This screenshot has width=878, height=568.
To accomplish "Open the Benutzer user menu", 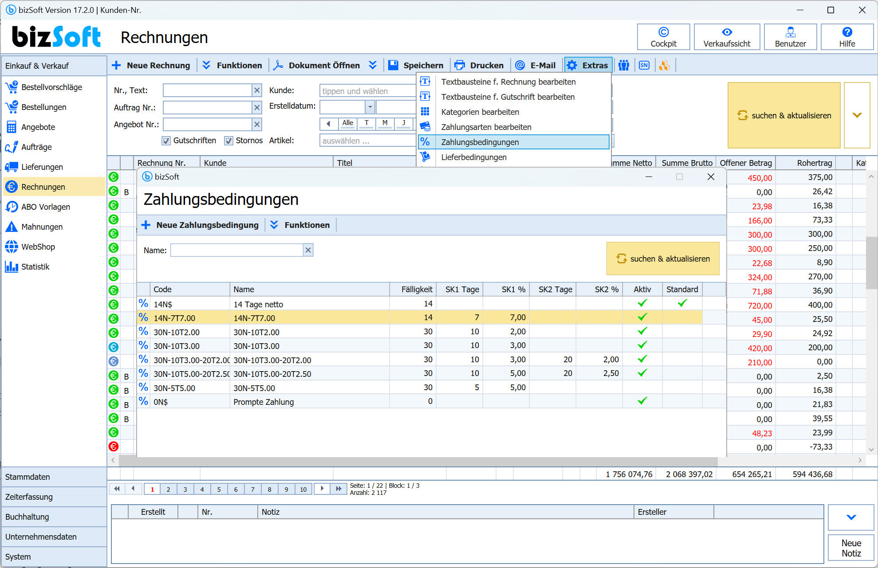I will [x=790, y=37].
